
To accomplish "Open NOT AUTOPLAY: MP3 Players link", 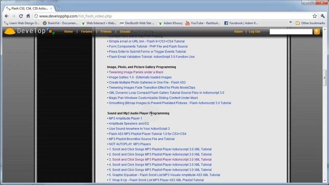I will click(x=130, y=144).
